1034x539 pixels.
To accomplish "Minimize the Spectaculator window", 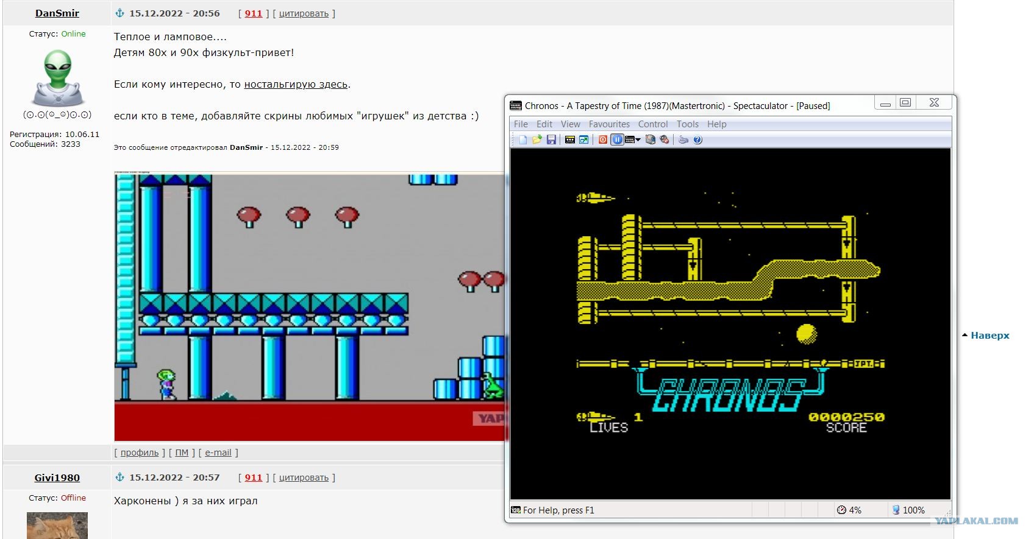I will coord(885,102).
